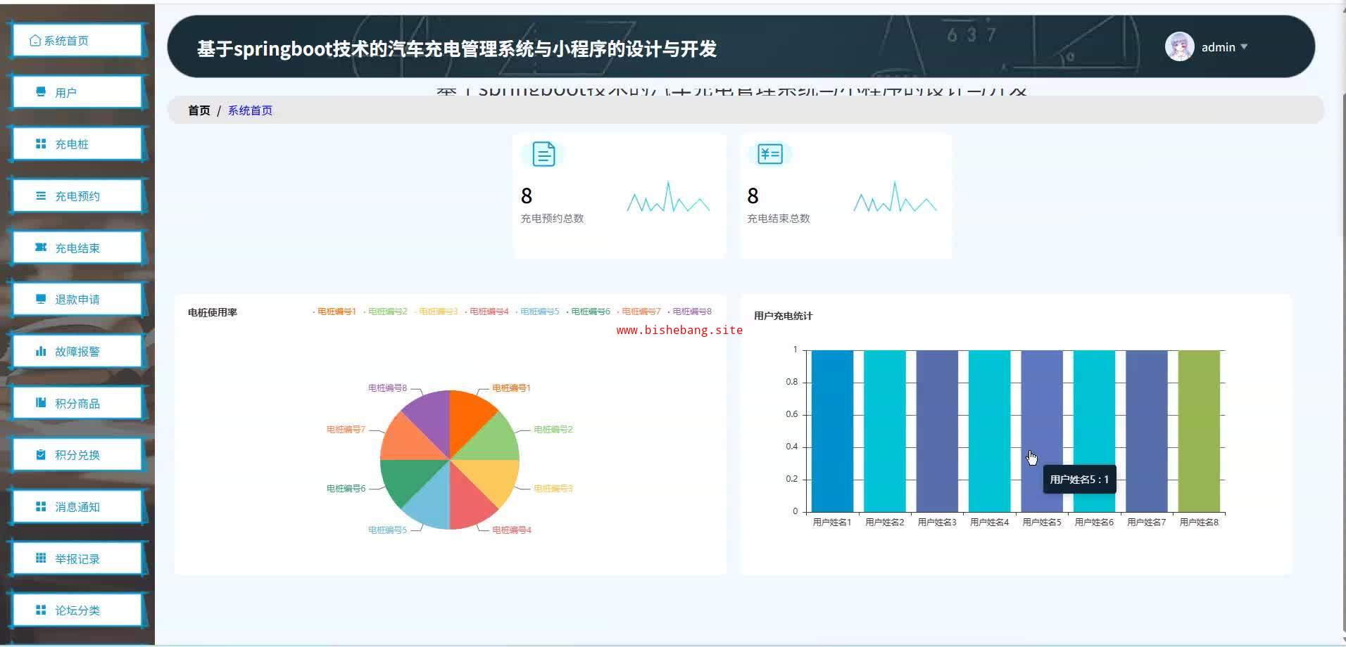Click the 用户 sidebar icon
This screenshot has height=647, width=1346.
(x=41, y=92)
